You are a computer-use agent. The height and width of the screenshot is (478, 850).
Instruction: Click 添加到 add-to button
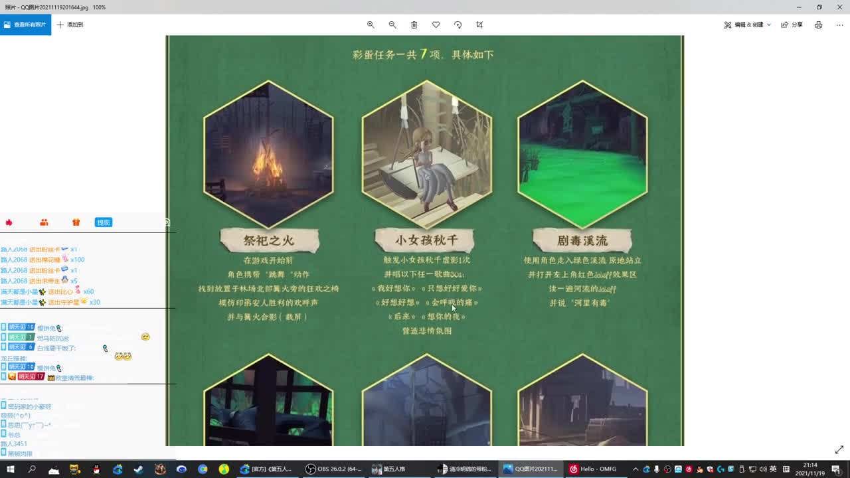[x=70, y=25]
